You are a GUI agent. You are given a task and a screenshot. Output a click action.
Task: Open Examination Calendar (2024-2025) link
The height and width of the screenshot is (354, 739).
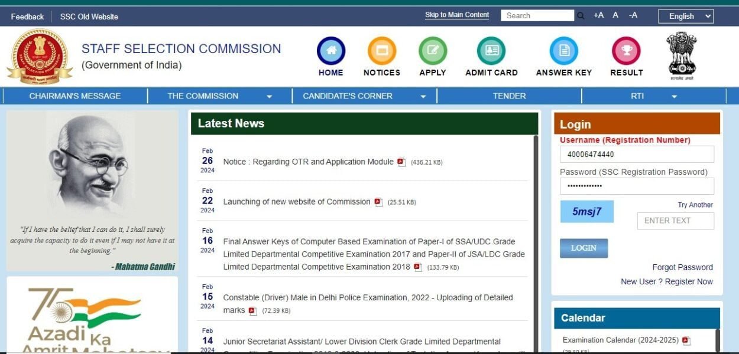tap(621, 340)
